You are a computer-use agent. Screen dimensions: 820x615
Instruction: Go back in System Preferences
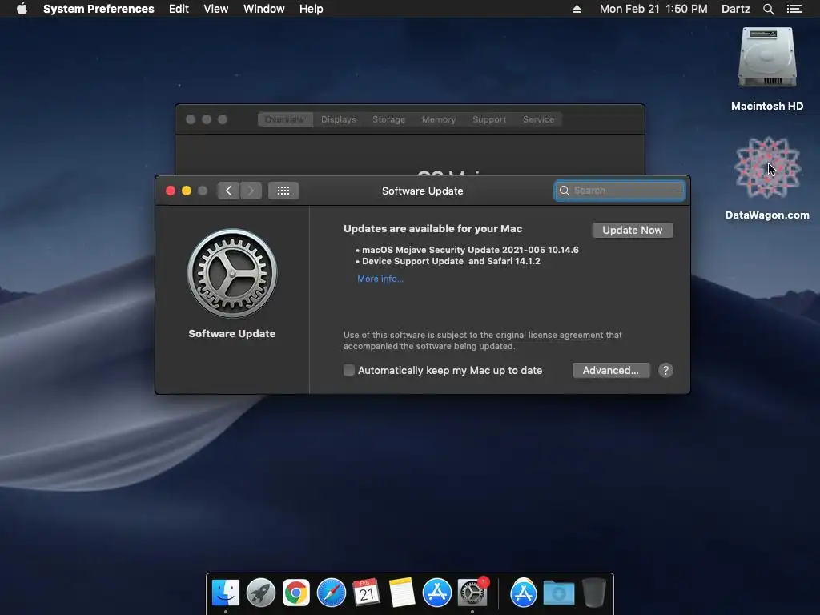coord(228,191)
